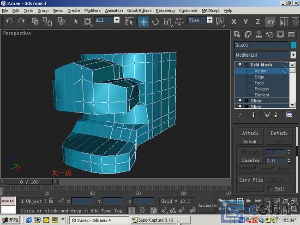Toggle the first Slice modifier lightbulb
Viewport: 300px width, 225px height.
tap(240, 101)
